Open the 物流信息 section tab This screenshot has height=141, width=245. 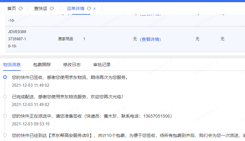(x=12, y=65)
